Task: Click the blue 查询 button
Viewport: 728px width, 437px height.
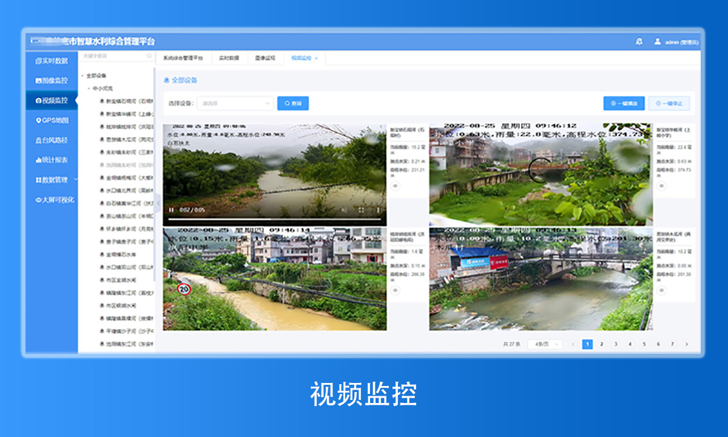Action: [293, 103]
